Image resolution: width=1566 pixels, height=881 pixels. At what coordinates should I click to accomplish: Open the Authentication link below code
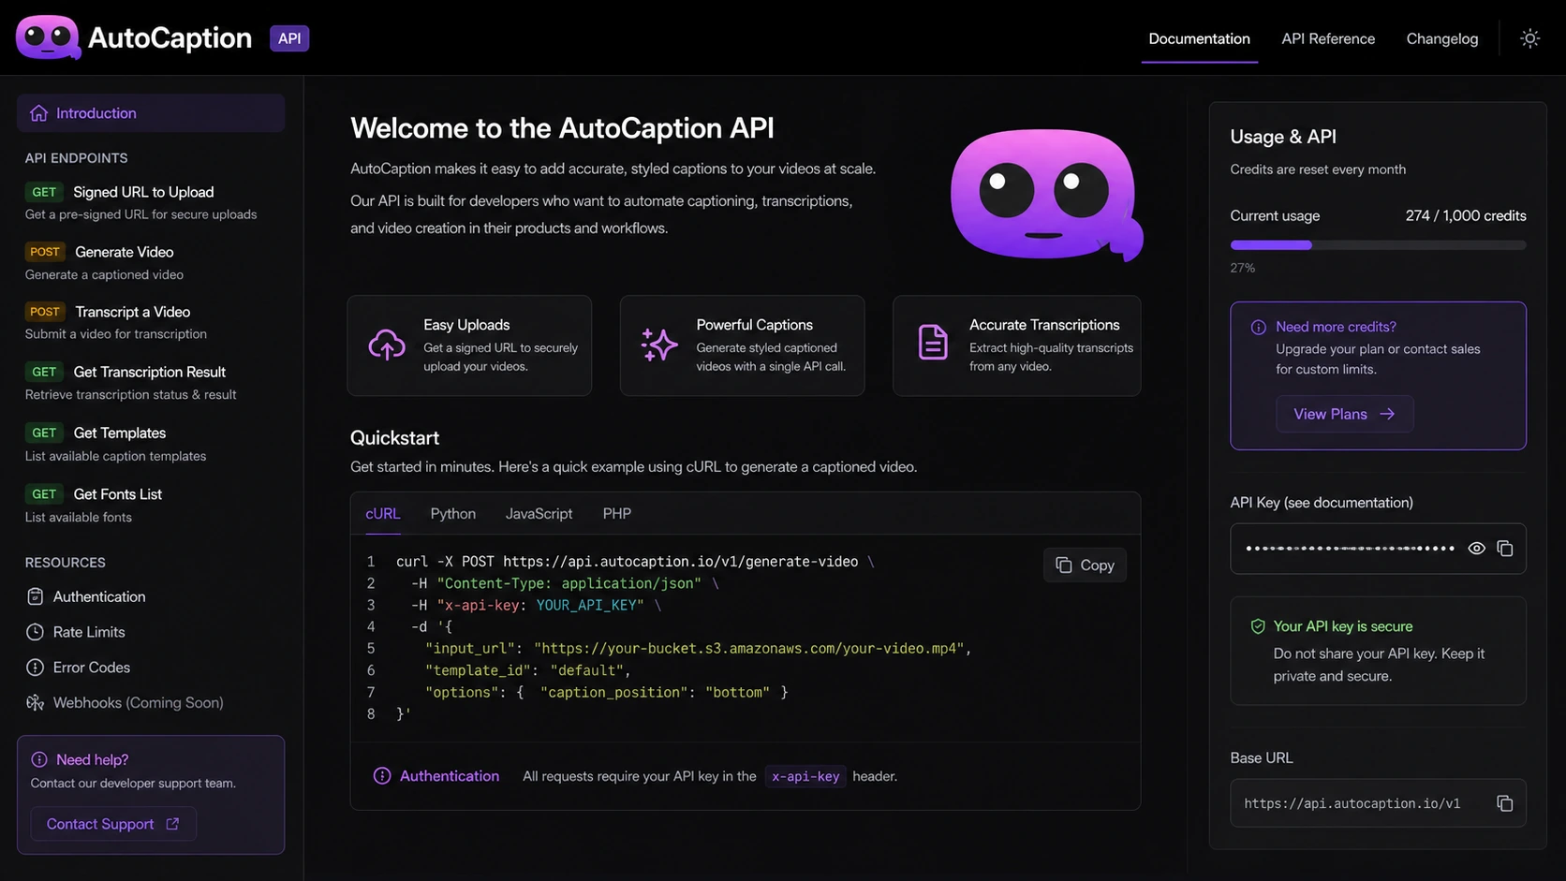[x=450, y=776]
